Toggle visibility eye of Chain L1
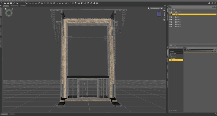The image size is (217, 116). click(170, 18)
